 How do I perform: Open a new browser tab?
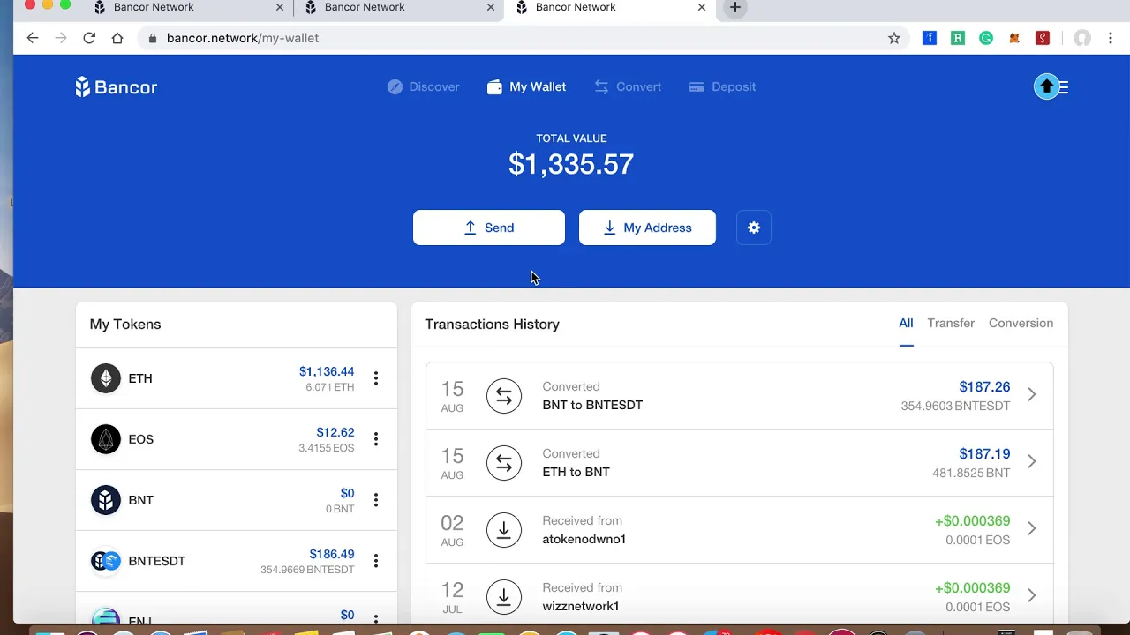pos(734,8)
